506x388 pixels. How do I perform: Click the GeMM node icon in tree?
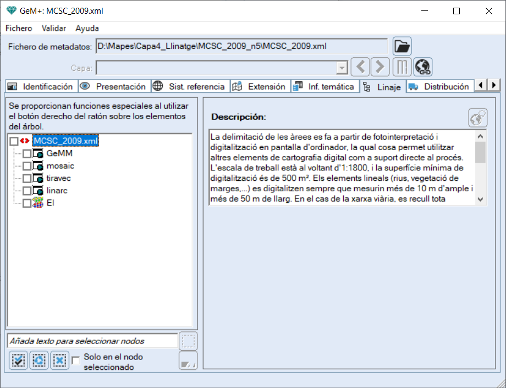[x=38, y=154]
